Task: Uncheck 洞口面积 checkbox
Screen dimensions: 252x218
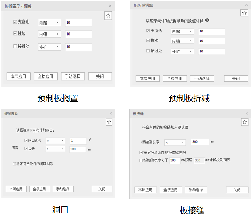Action: click(26, 141)
